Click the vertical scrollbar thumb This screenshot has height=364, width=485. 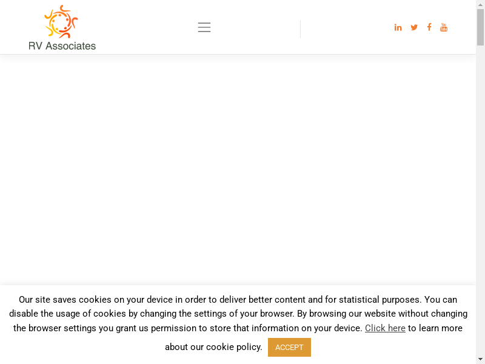click(x=480, y=27)
